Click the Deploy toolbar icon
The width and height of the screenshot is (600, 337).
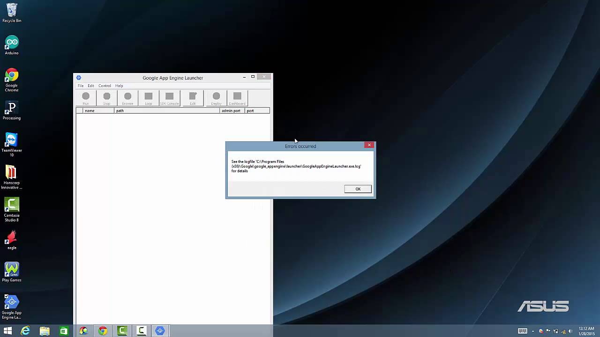pos(216,98)
